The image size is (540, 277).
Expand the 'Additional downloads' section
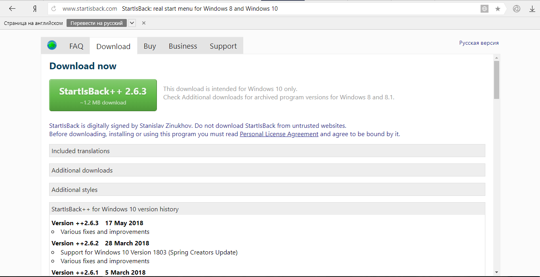[x=267, y=170]
